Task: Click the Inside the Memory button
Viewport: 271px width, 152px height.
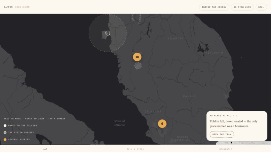Action: tap(214, 7)
